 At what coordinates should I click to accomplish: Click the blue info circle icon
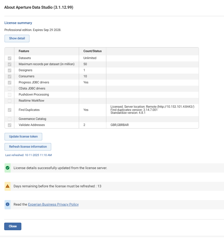click(x=8, y=204)
